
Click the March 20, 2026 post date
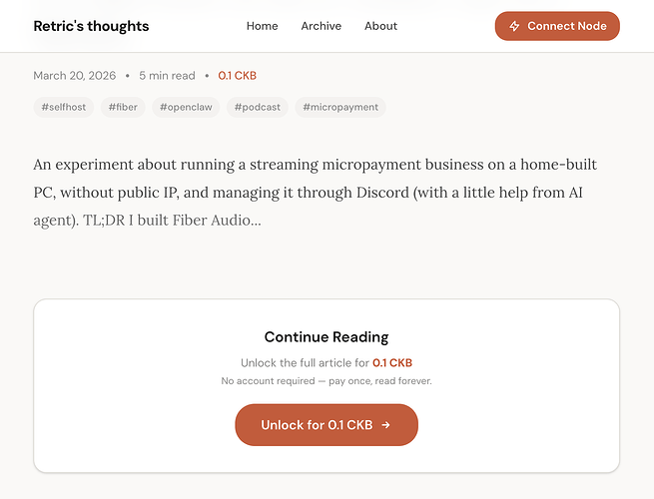click(74, 76)
